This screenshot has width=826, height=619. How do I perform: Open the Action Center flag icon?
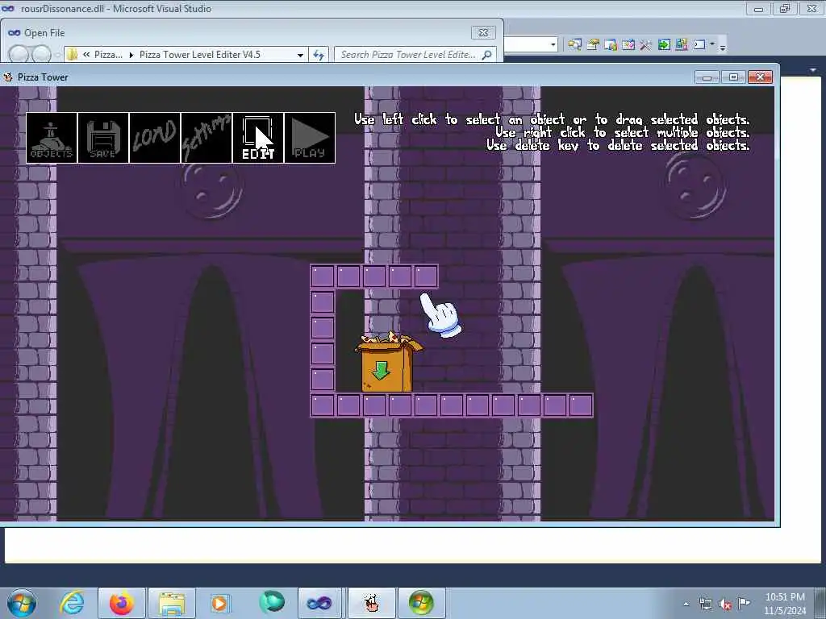click(745, 604)
